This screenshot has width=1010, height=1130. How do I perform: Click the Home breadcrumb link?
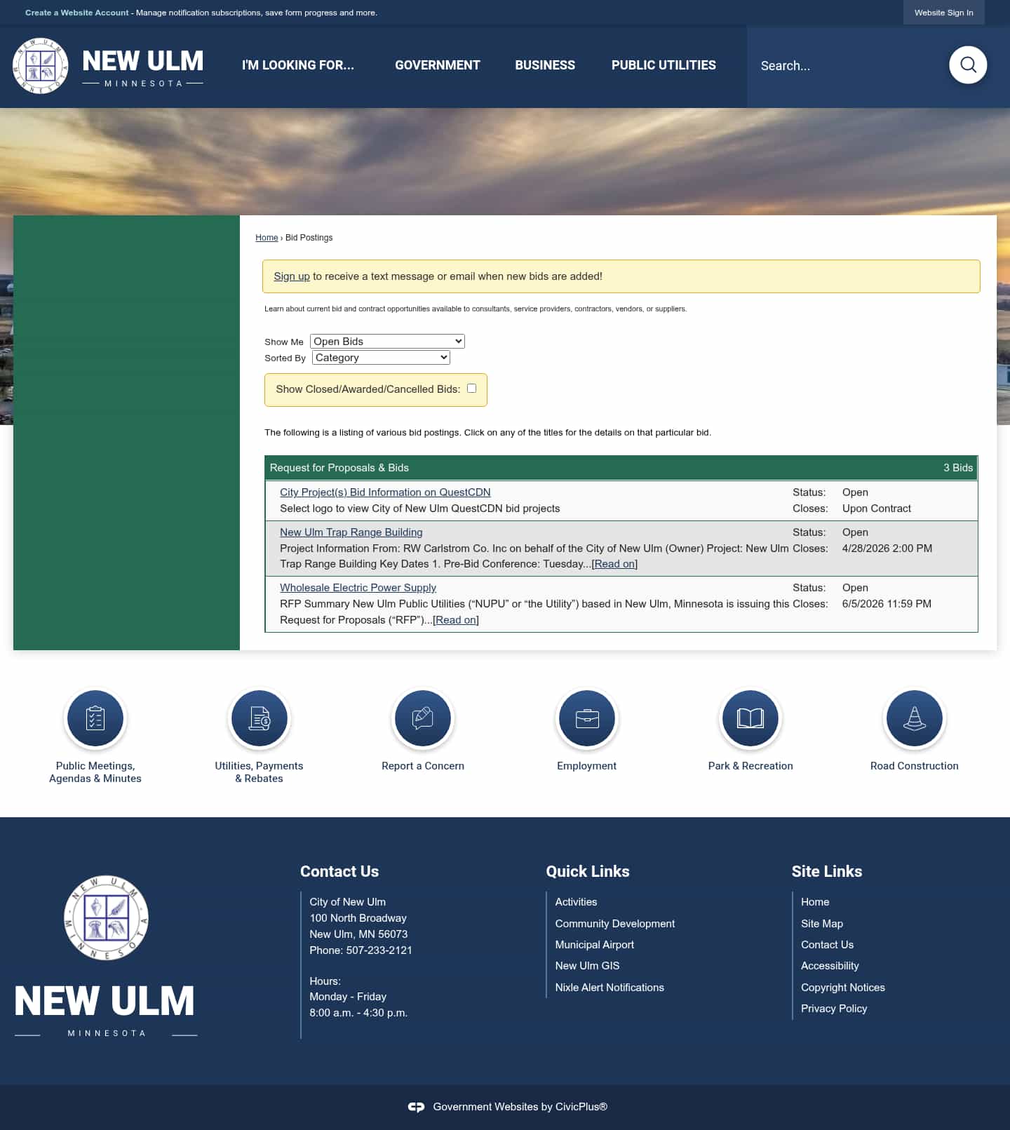[267, 238]
